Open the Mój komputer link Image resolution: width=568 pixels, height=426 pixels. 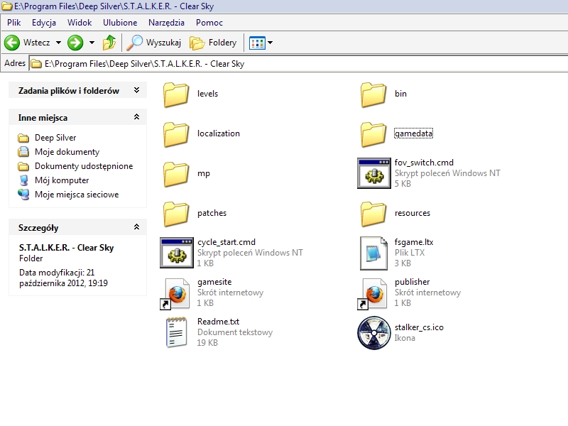pos(62,180)
